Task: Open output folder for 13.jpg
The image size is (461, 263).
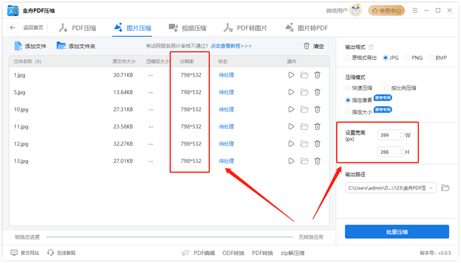Action: 304,161
